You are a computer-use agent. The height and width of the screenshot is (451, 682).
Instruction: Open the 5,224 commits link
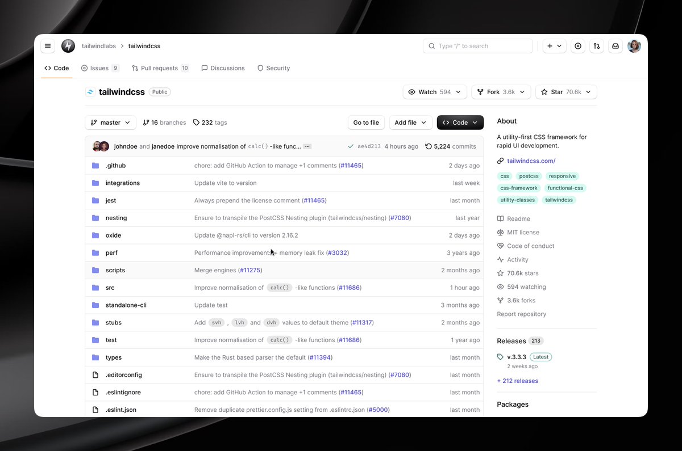pyautogui.click(x=450, y=146)
